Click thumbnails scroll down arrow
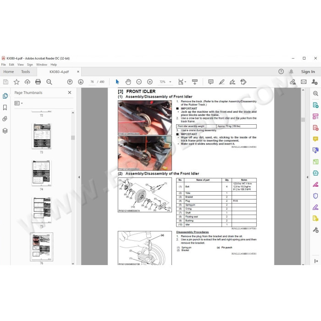 click(x=73, y=264)
